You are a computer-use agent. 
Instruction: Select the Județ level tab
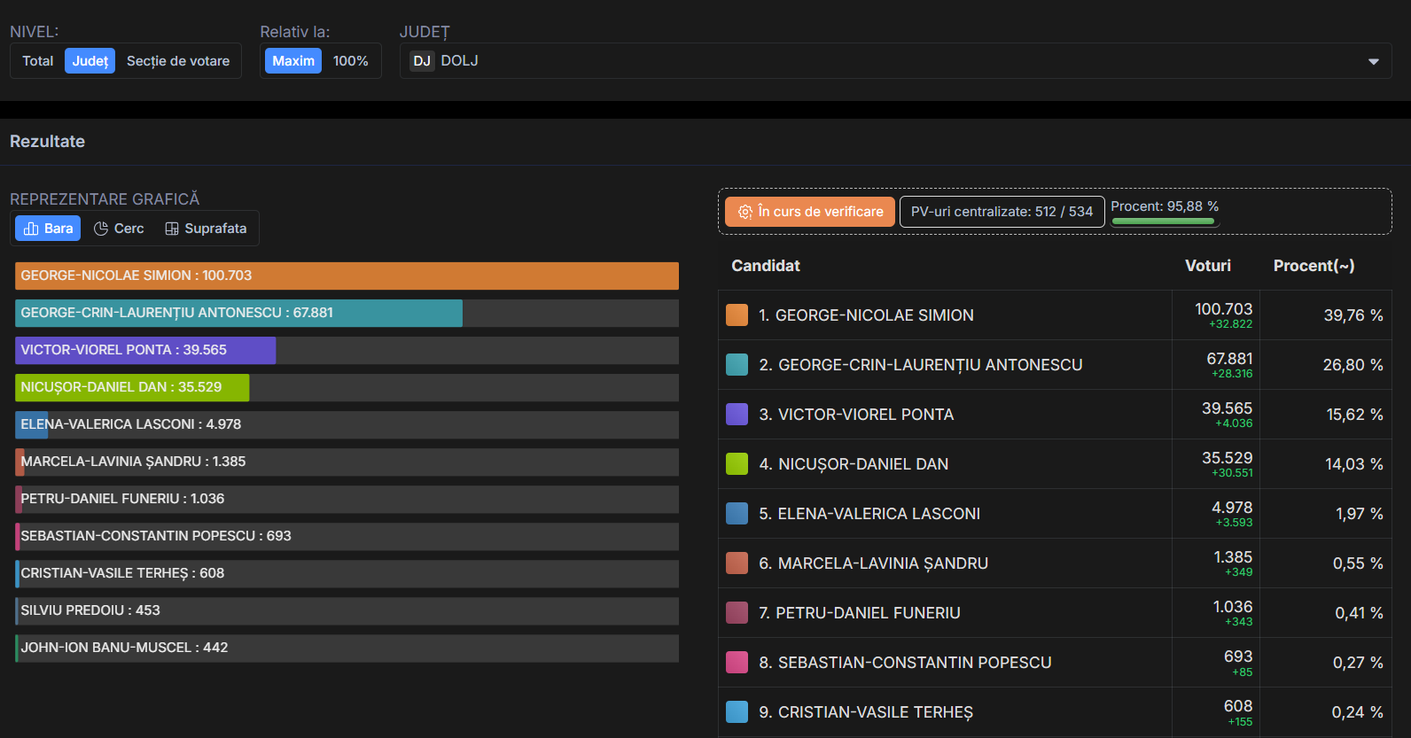[x=90, y=61]
